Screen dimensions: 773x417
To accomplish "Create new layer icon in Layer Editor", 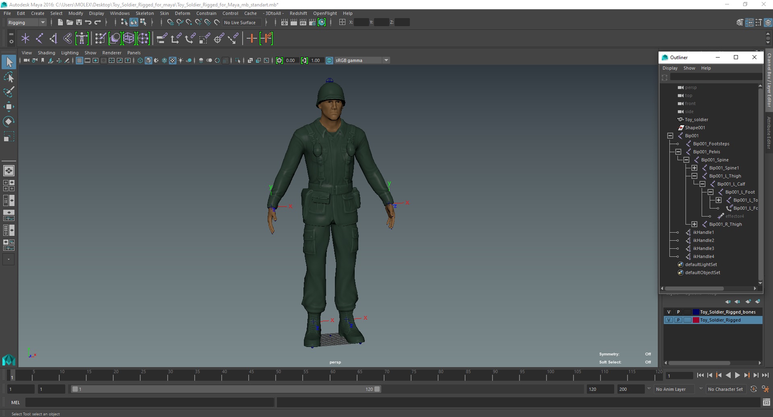I will [748, 301].
